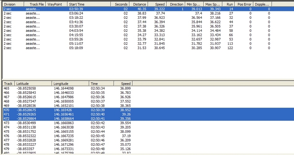Viewport: 294px width, 155px height.
Task: Click longitude 146.1667235
Action: pyautogui.click(x=64, y=136)
